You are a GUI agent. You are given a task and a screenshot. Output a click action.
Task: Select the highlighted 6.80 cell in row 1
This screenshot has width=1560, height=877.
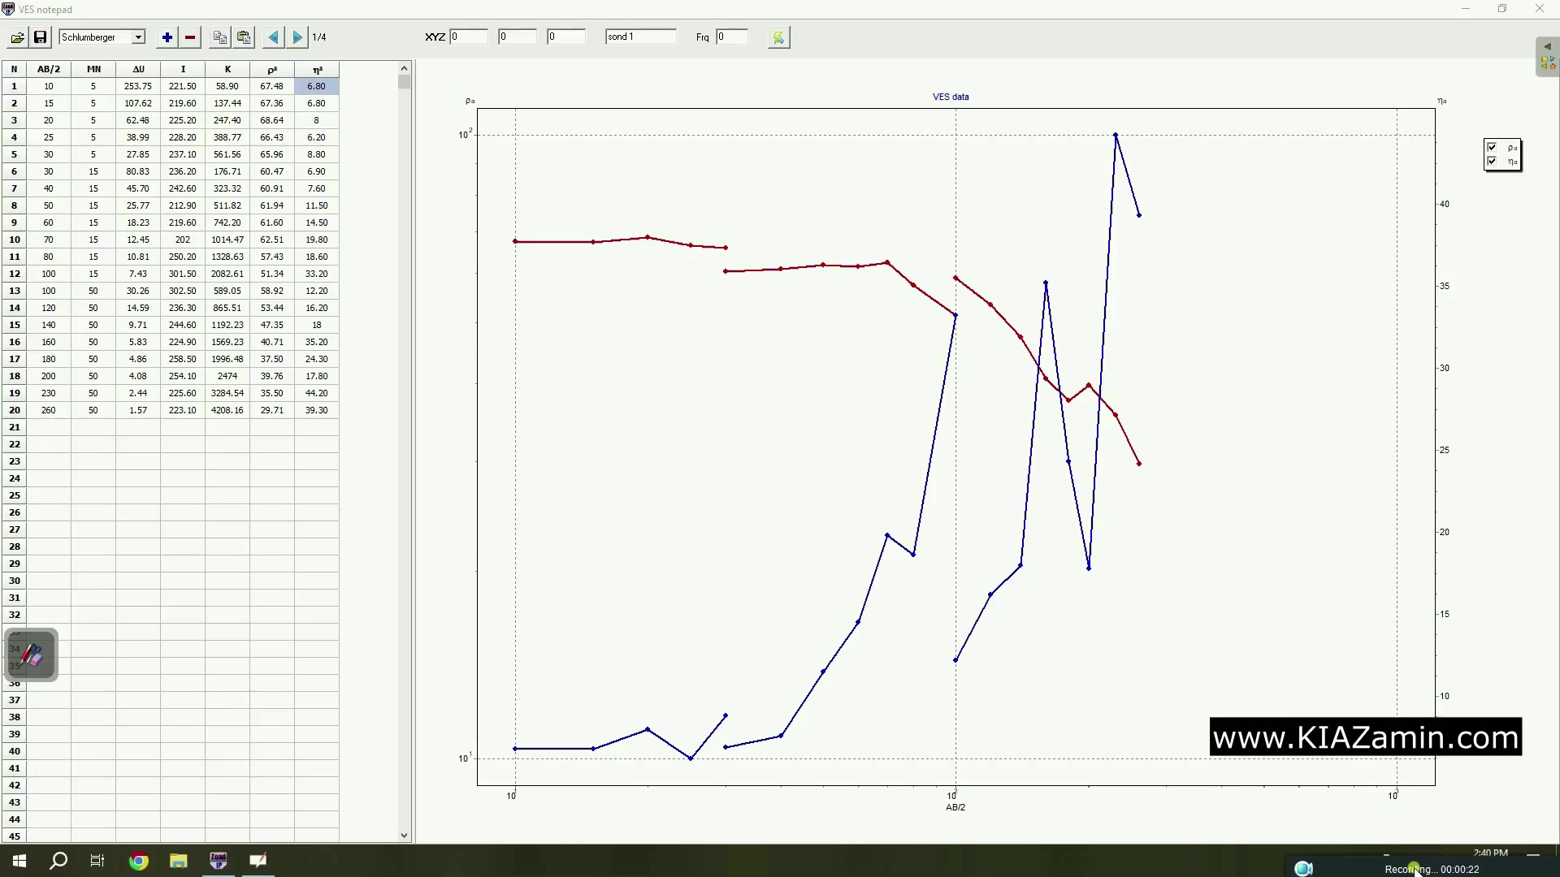[316, 86]
